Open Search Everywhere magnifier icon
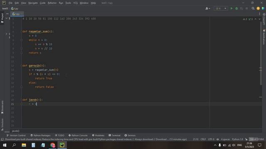Image resolution: width=266 pixels, height=149 pixels. pos(253,8)
